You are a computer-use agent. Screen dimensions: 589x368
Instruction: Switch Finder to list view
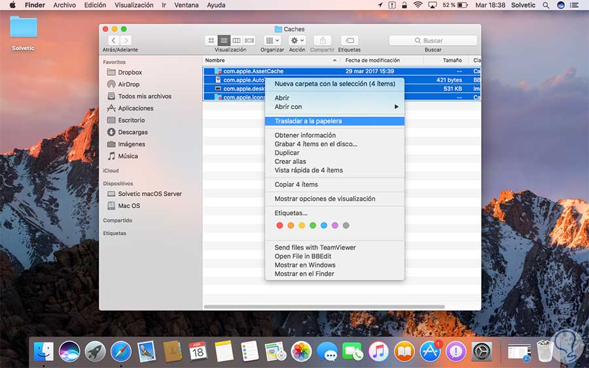point(224,40)
